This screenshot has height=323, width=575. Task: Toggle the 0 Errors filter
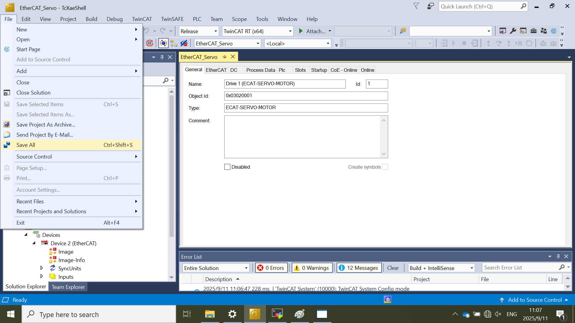click(271, 268)
